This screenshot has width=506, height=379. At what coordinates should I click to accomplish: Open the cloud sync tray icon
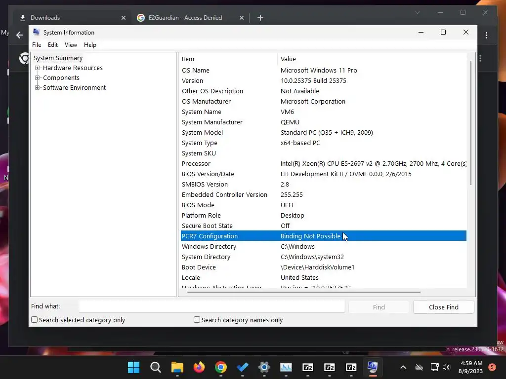coord(419,367)
